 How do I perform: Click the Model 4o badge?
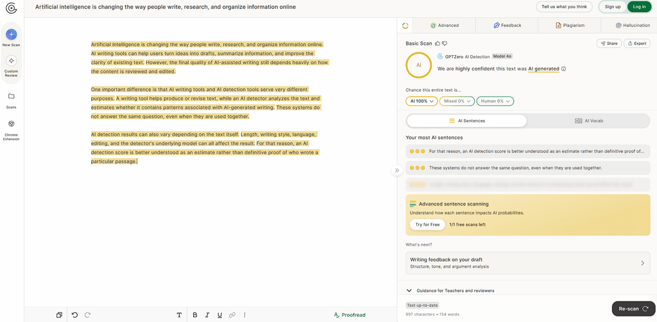point(502,56)
